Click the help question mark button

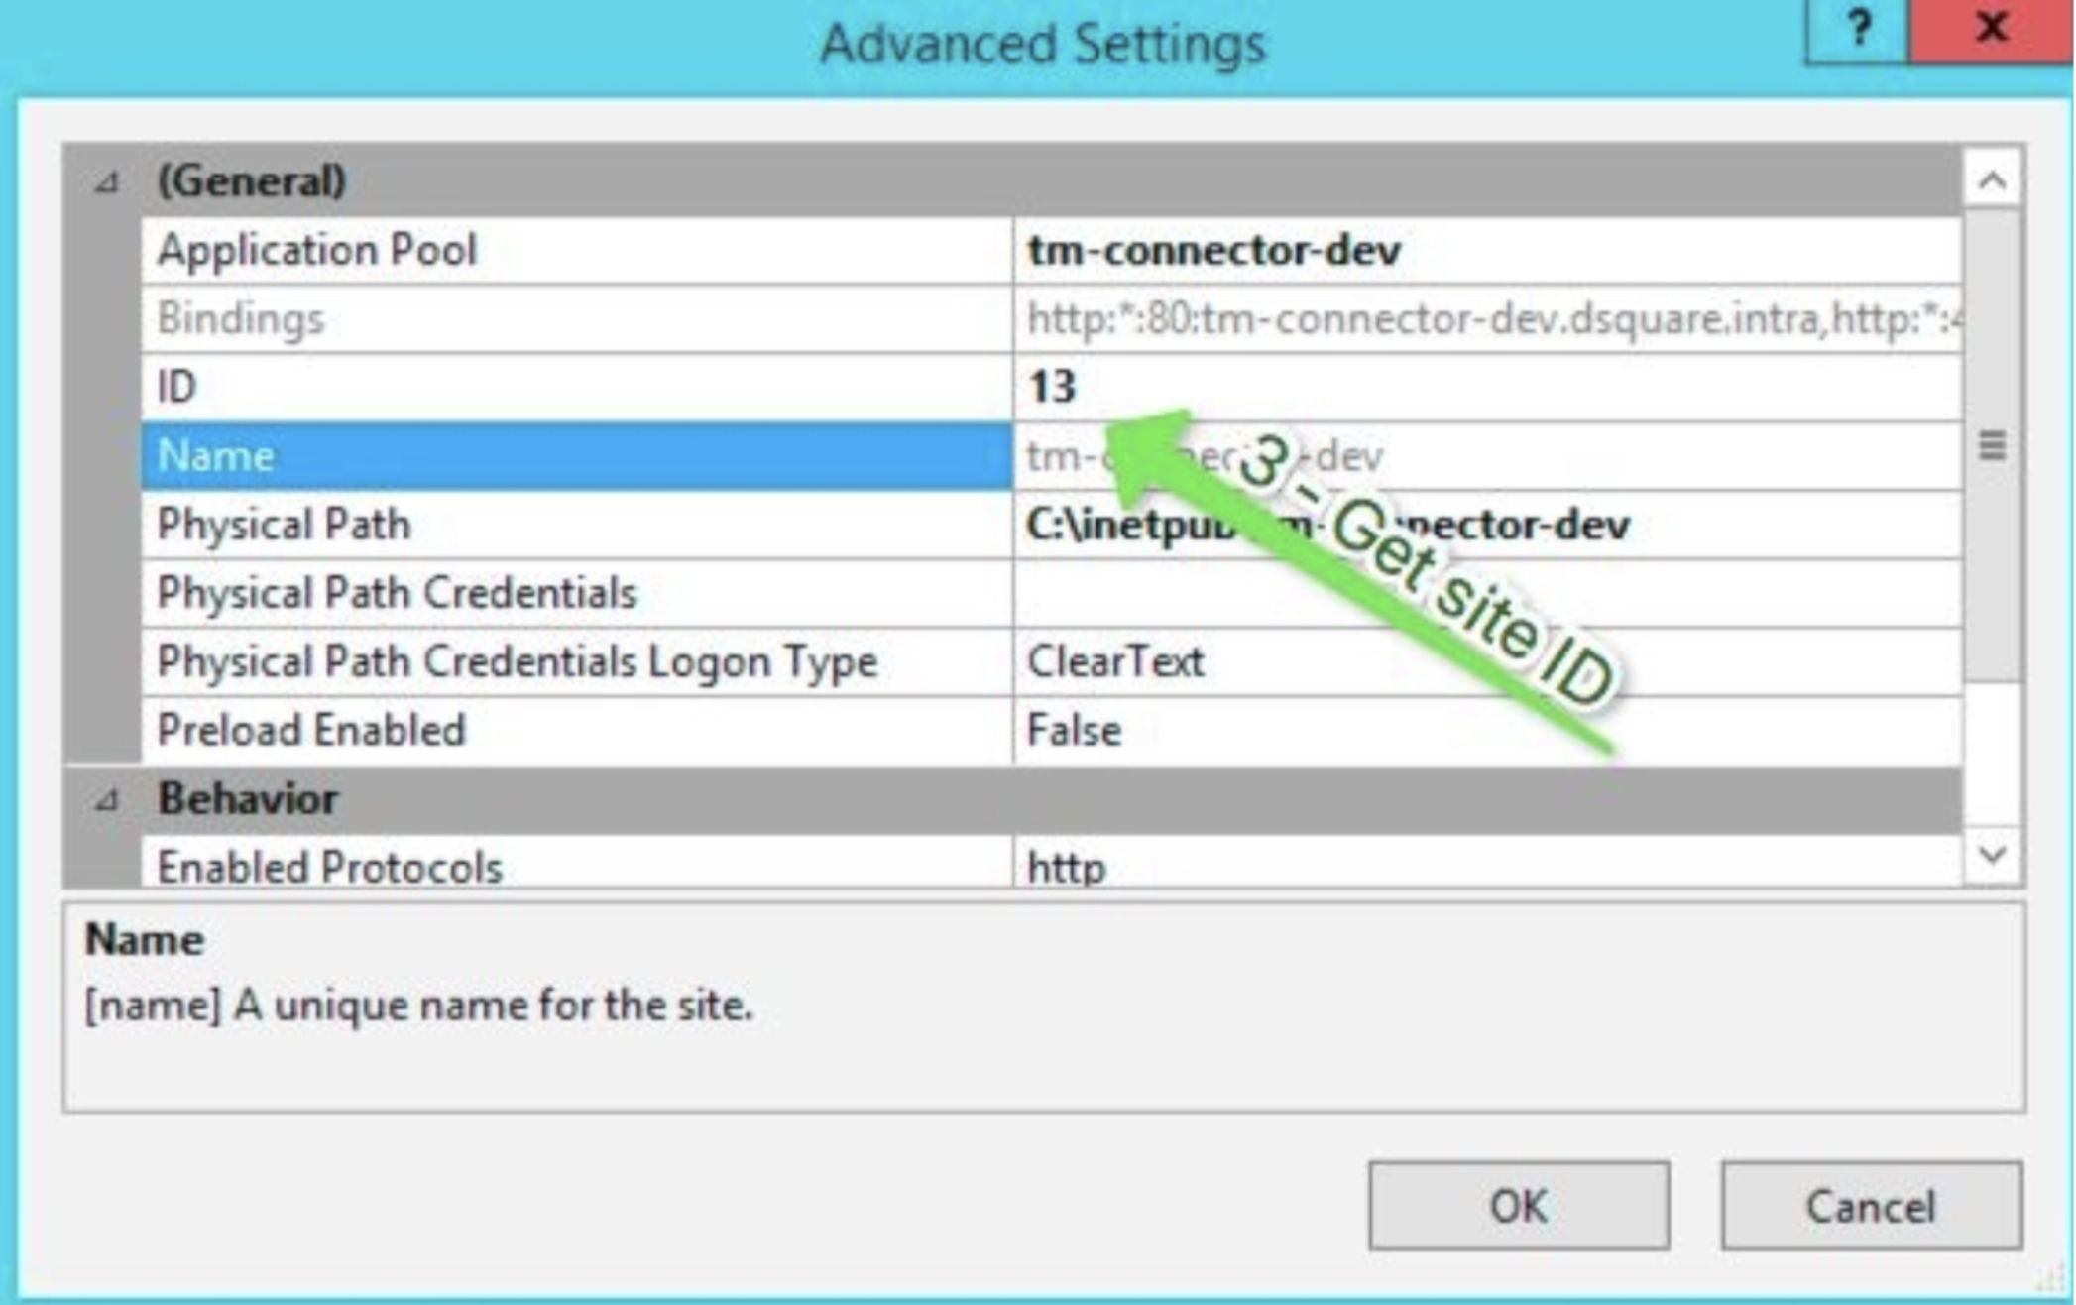pos(1858,30)
